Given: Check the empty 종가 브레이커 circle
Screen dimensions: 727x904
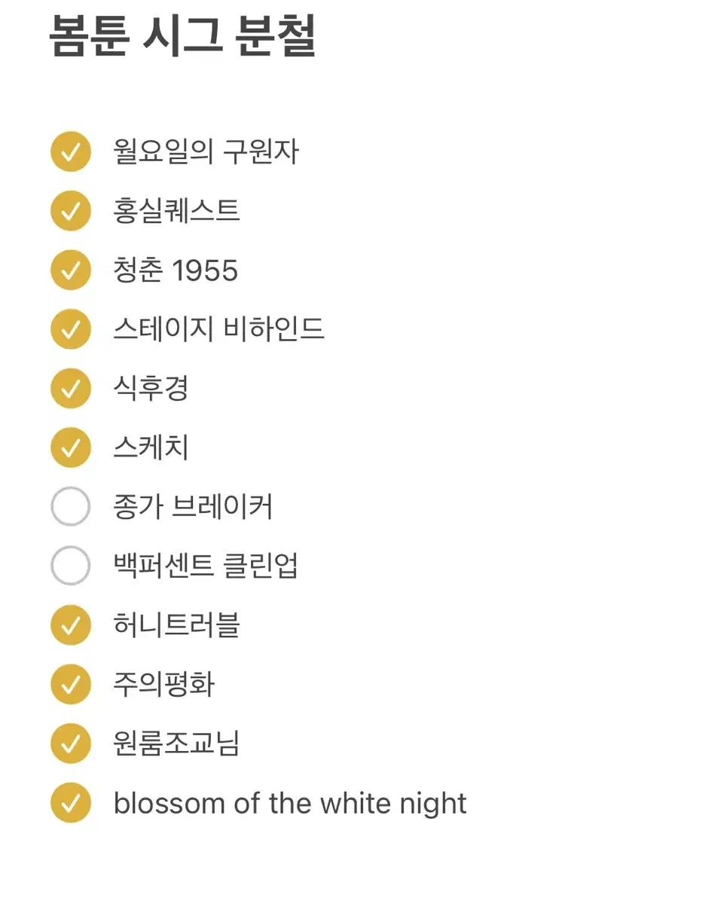Looking at the screenshot, I should 71,507.
